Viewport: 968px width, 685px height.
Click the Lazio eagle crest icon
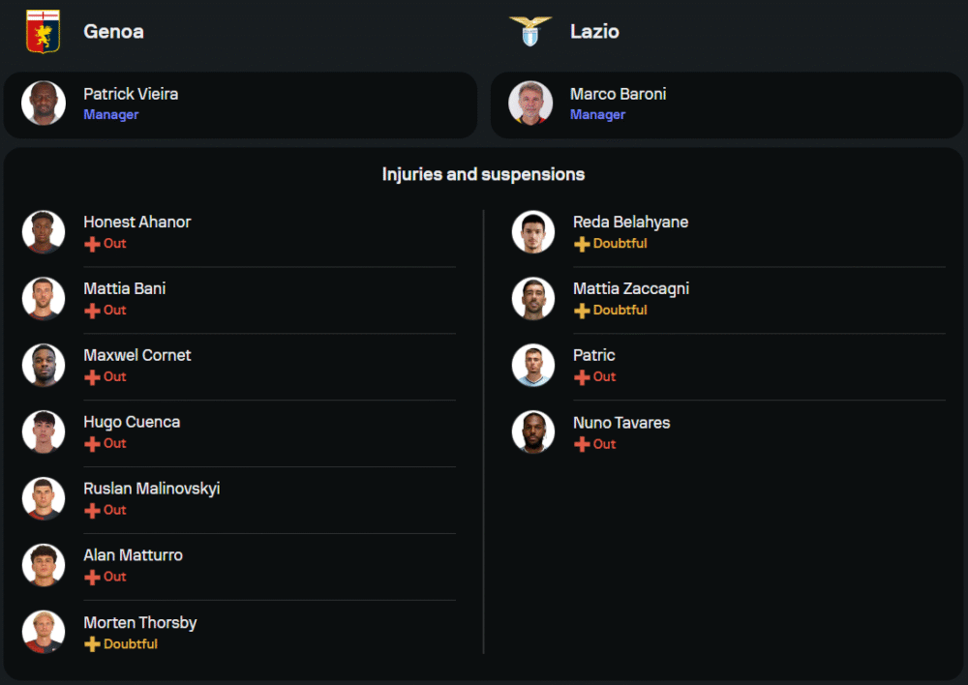point(530,31)
